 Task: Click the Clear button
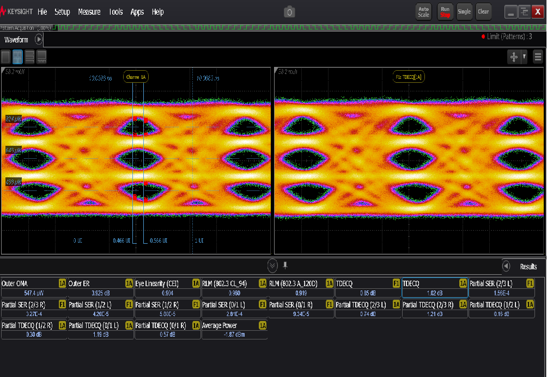click(x=483, y=11)
